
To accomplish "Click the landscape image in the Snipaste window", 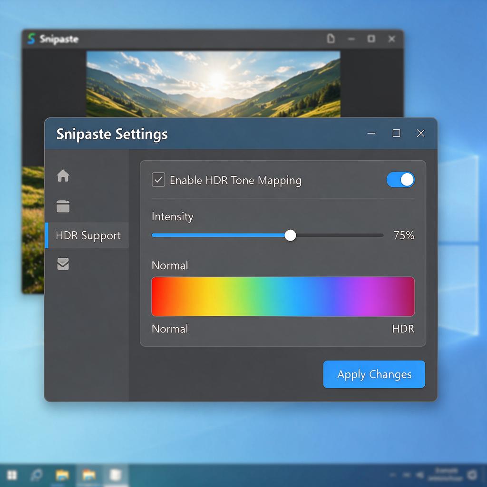I will 214,84.
